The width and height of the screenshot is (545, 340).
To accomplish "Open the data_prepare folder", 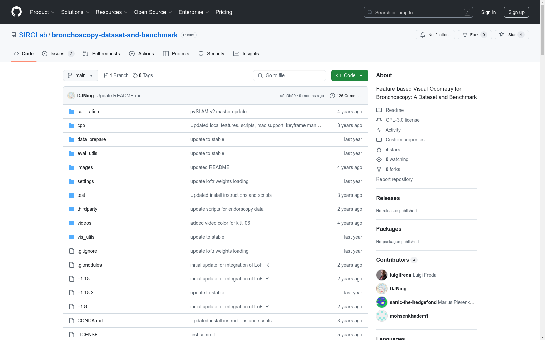I will point(92,139).
